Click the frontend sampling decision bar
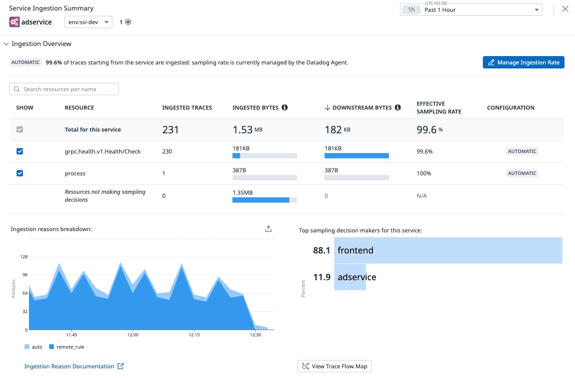The height and width of the screenshot is (378, 575). tap(447, 250)
